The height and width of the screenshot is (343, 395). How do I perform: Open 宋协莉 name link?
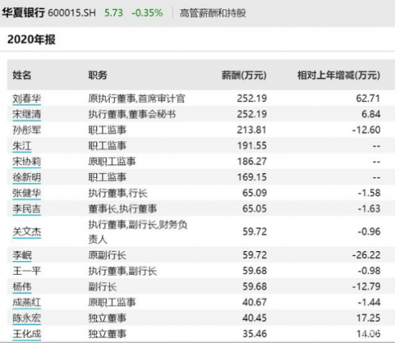coord(27,161)
